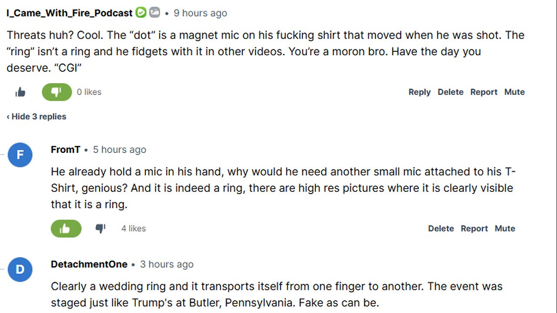Click the gray badge icon after the verified checkmark
The width and height of the screenshot is (557, 313).
pos(154,13)
